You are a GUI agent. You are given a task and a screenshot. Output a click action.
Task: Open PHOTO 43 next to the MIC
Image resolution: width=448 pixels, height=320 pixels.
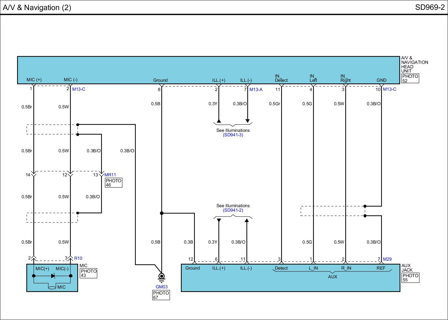point(88,273)
